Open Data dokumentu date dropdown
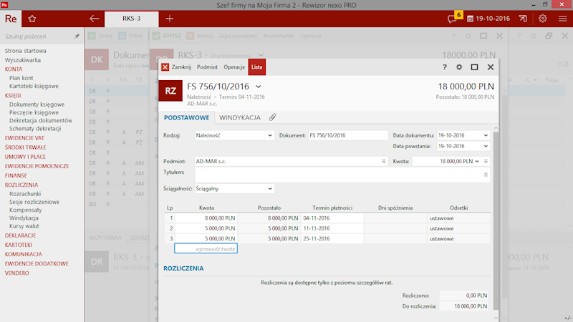Viewport: 573px width, 322px height. [x=486, y=135]
